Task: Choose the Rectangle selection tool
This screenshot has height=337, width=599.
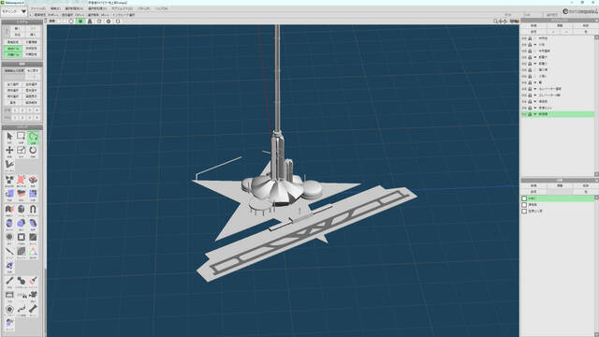Action: [21, 137]
